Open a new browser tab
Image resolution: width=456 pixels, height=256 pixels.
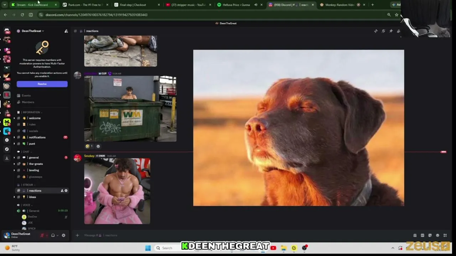click(373, 5)
